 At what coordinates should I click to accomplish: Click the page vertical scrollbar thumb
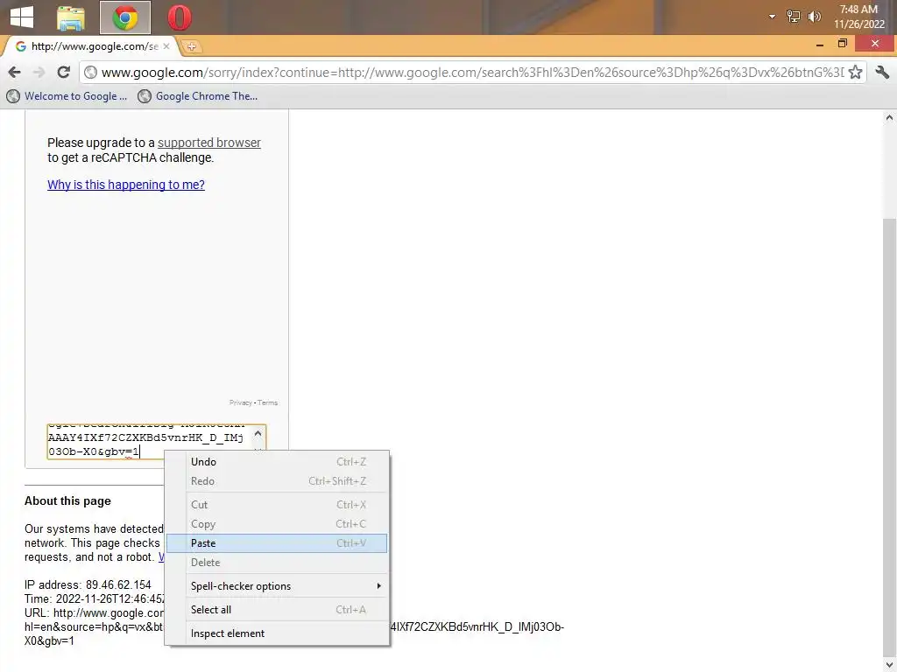[889, 437]
